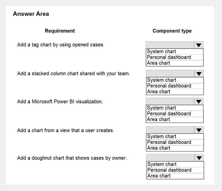This screenshot has width=222, height=191.
Task: Open dropdown arrow for doughnut chart requirement
Action: (199, 158)
